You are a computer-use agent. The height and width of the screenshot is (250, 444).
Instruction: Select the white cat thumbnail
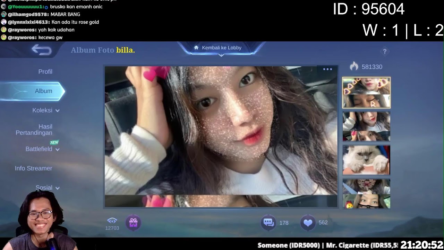click(x=366, y=160)
